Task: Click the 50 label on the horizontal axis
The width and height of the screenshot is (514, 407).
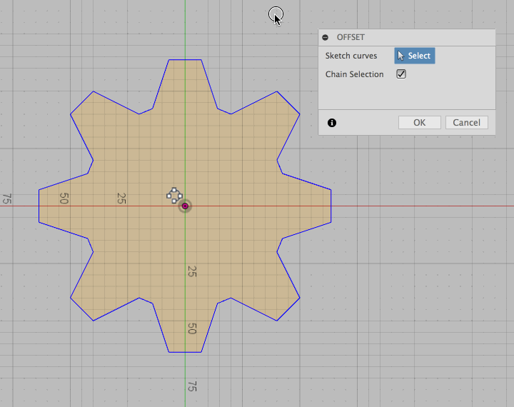Action: coord(64,199)
